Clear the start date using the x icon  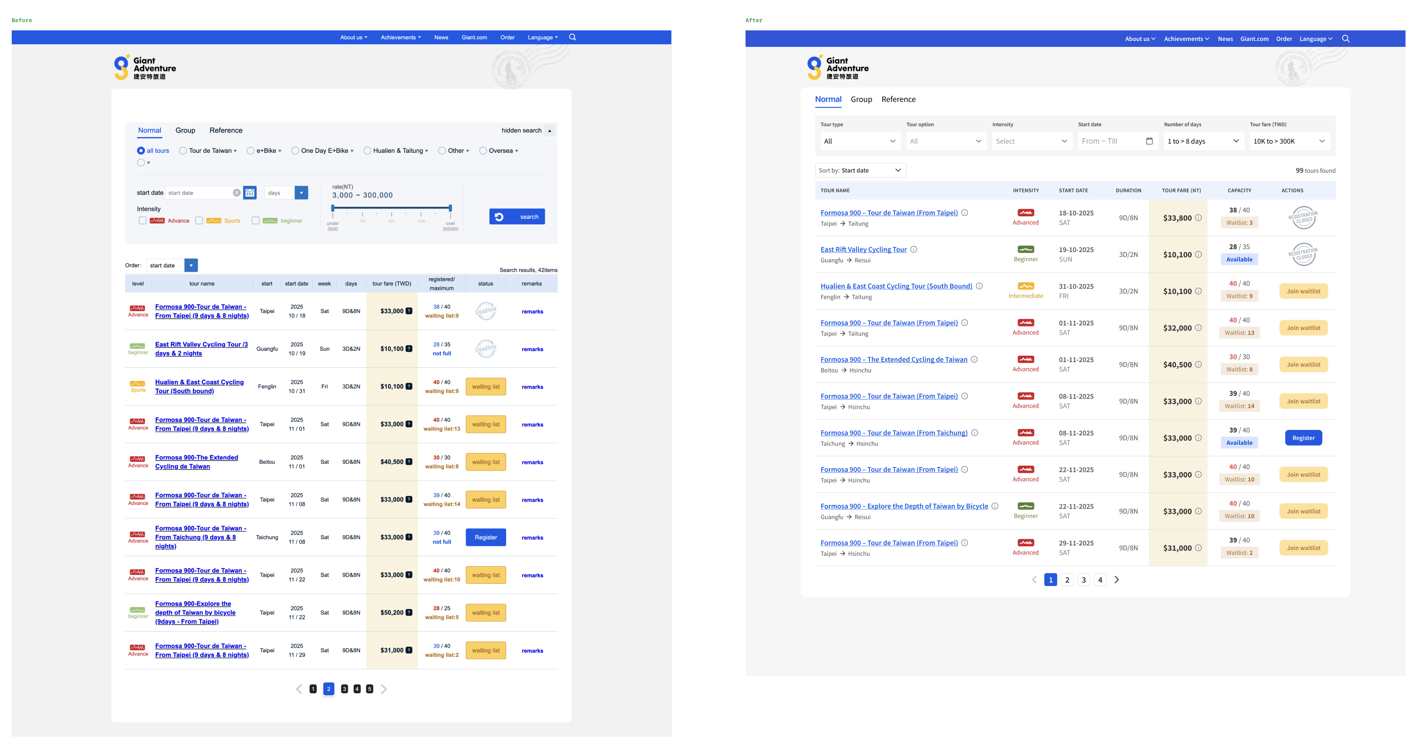(237, 192)
